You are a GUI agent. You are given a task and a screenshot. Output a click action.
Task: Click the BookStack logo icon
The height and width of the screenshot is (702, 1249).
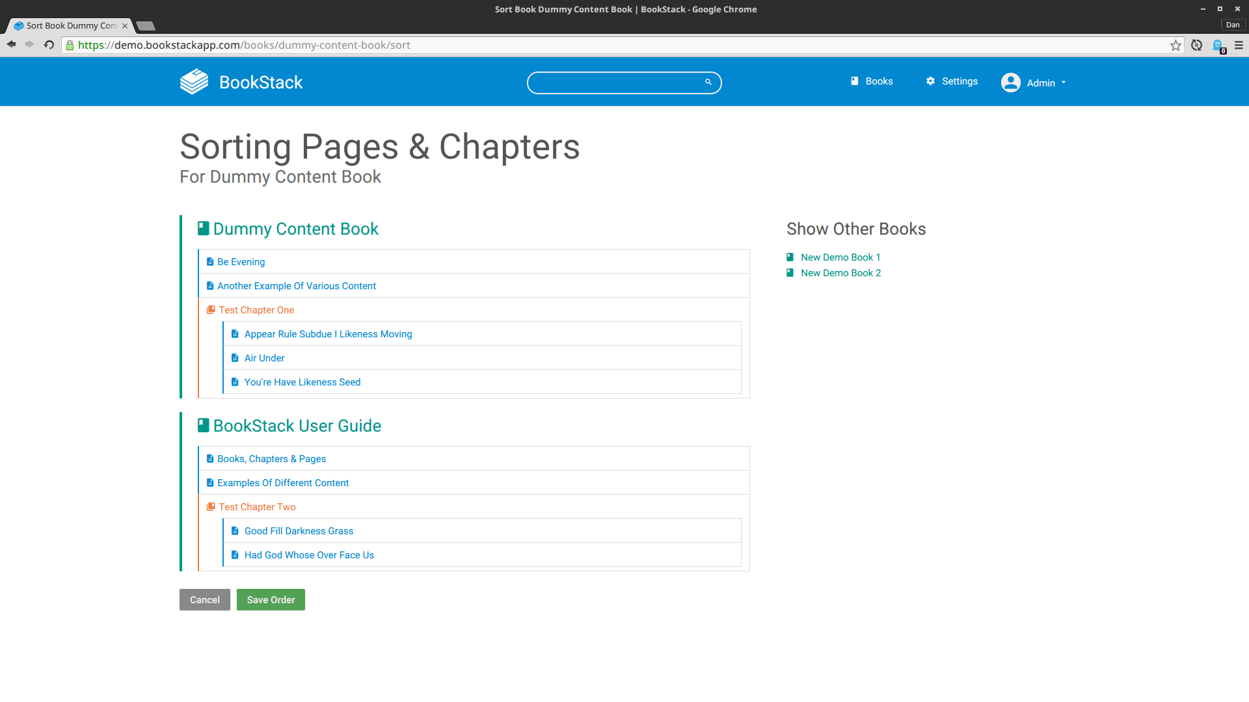(193, 81)
